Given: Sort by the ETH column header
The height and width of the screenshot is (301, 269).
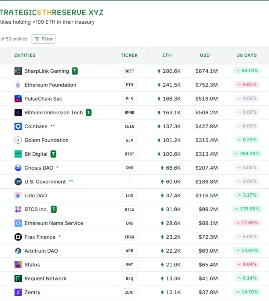Looking at the screenshot, I should (167, 55).
